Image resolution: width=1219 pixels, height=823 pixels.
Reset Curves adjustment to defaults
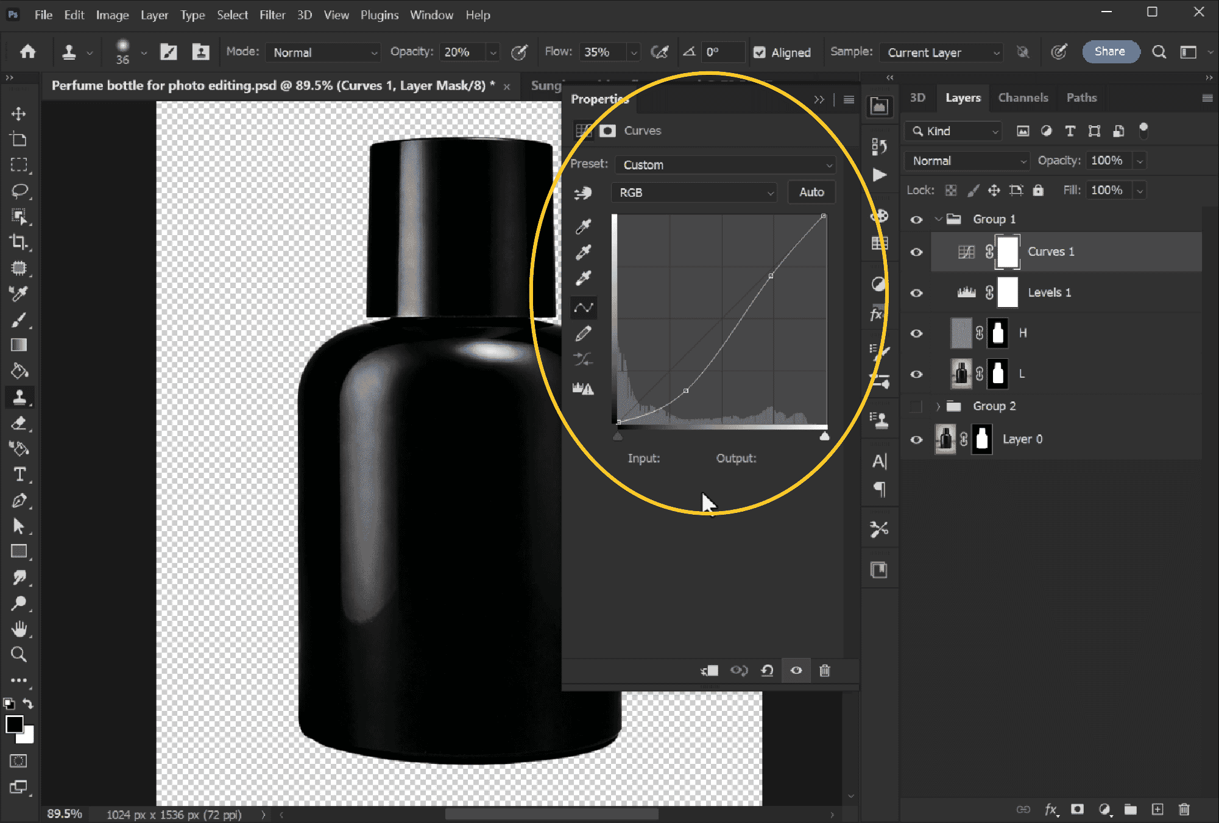coord(767,671)
